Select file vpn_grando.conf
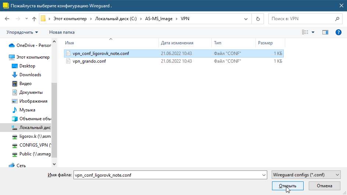Viewport: 347px width, 195px height. (x=174, y=61)
